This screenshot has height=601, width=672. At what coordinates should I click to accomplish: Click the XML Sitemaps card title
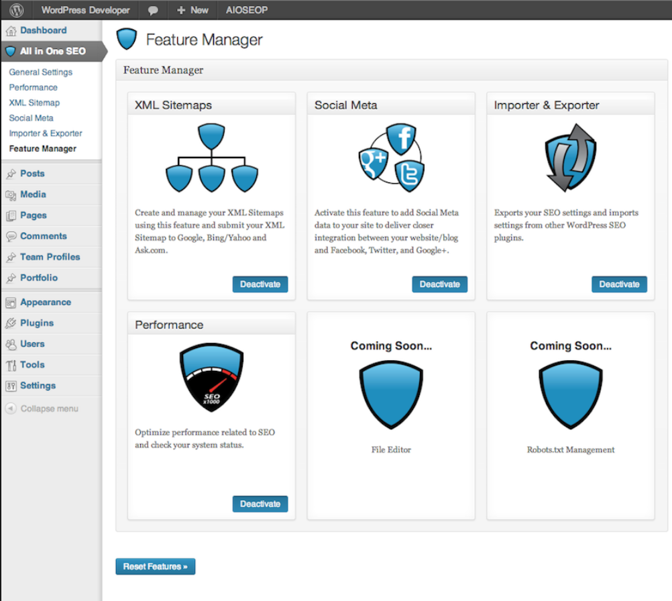coord(173,105)
